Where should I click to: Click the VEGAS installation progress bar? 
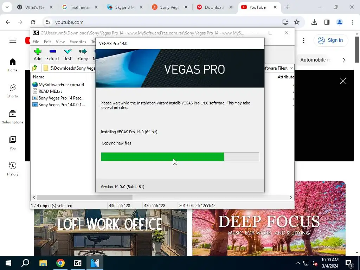pyautogui.click(x=180, y=156)
